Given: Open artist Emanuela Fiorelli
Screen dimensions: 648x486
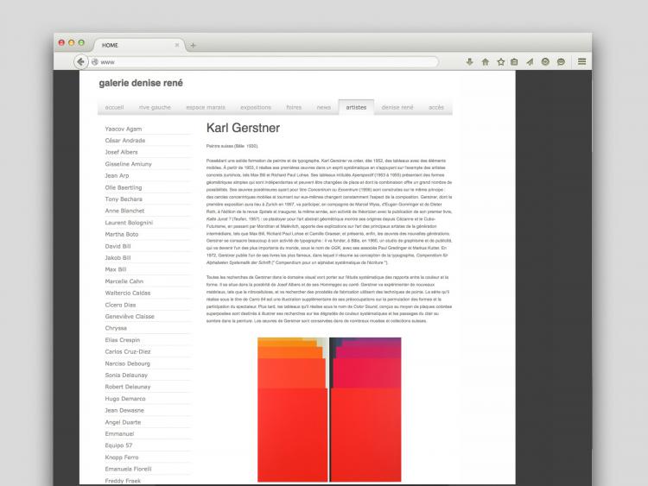Looking at the screenshot, I should coord(128,469).
